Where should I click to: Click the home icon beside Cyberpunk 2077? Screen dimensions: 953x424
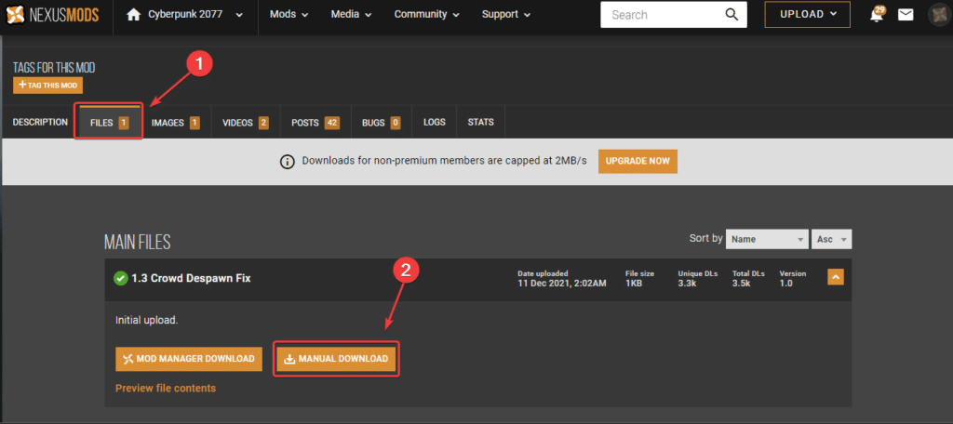coord(134,15)
